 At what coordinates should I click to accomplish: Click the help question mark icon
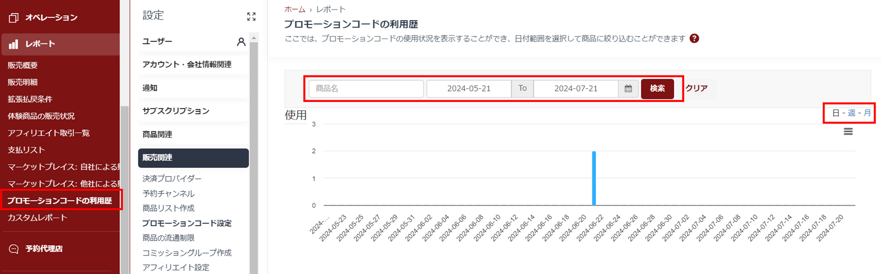pos(694,38)
